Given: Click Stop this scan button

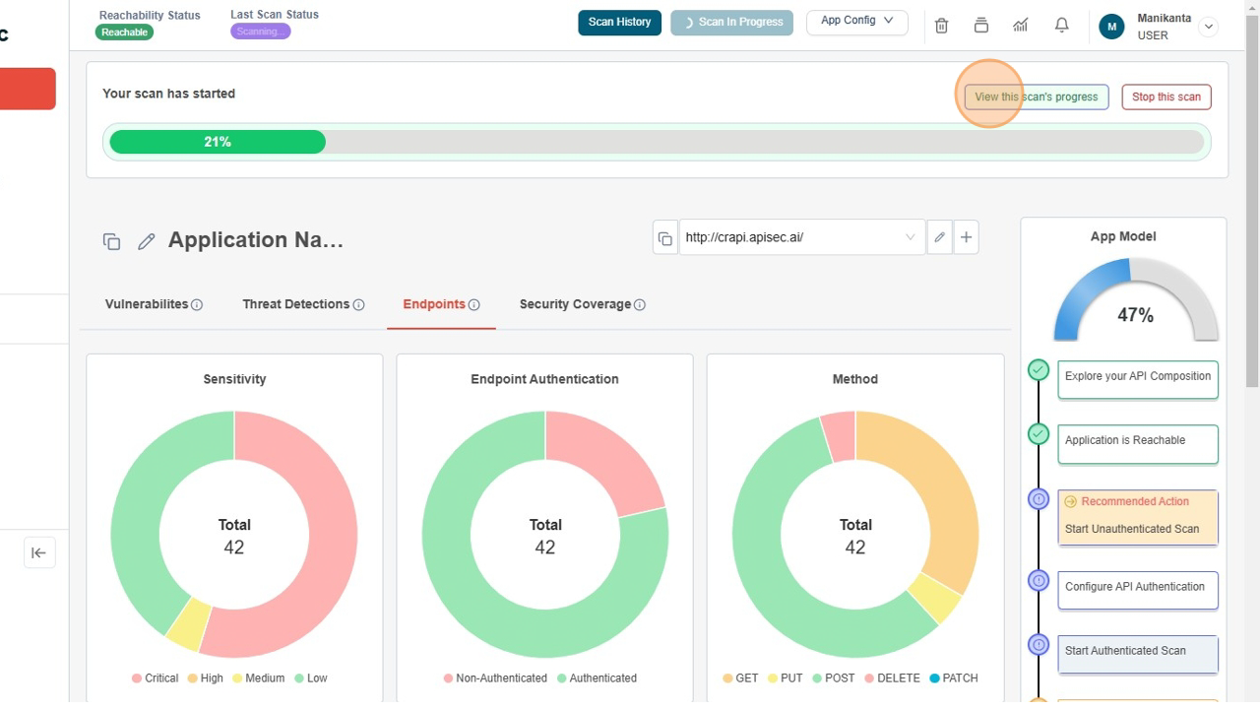Looking at the screenshot, I should (x=1165, y=97).
